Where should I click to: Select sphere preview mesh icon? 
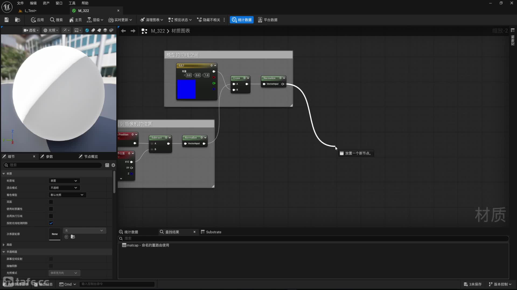87,30
